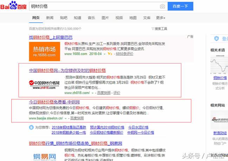This screenshot has height=161, width=228.
Task: Focus the search box containing 钢材价格
Action: [94, 6]
